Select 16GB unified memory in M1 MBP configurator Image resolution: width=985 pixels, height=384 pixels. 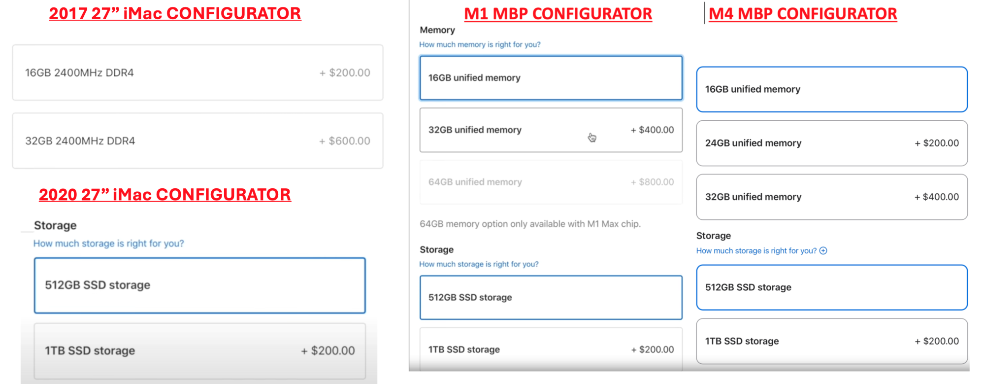click(551, 78)
